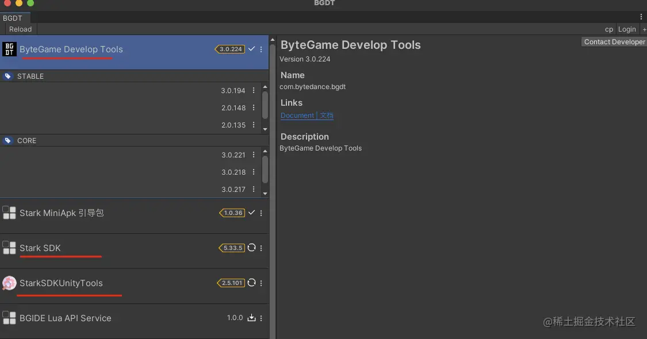Click the com.bytedance.bgdt package name text
Viewport: 647px width, 339px height.
pyautogui.click(x=313, y=87)
